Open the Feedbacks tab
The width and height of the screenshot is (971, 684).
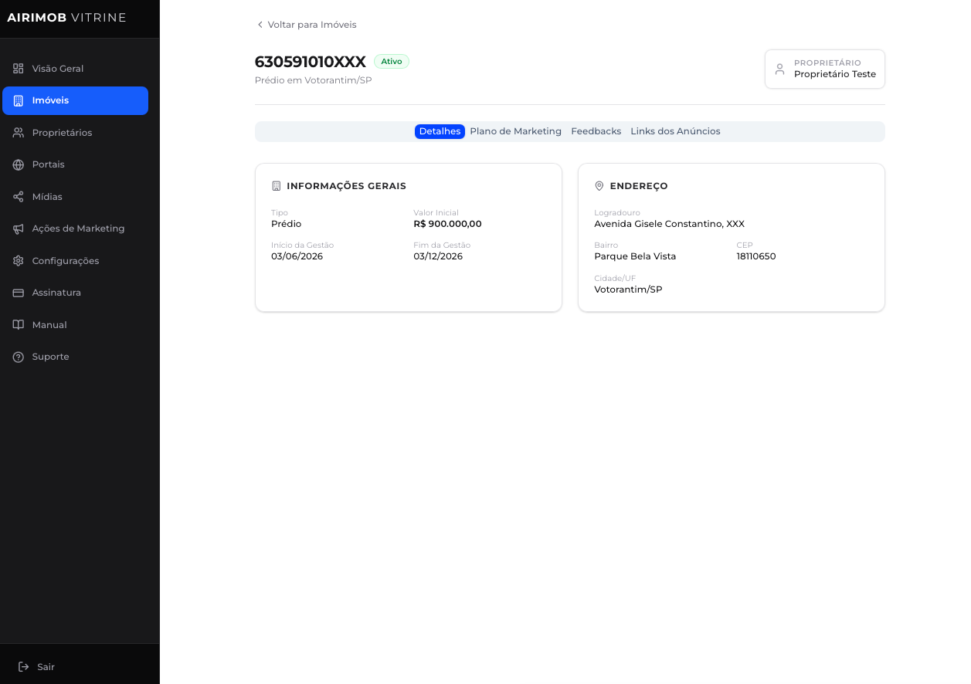coord(596,131)
